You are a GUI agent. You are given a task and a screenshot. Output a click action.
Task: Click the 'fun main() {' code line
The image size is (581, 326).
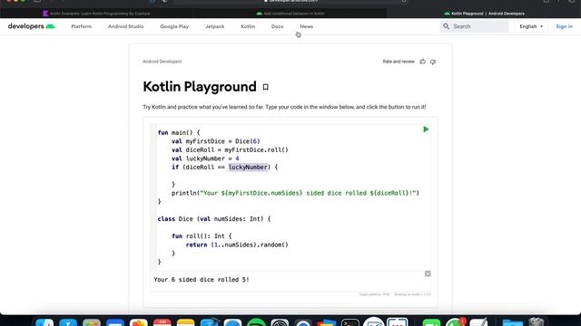(x=179, y=132)
